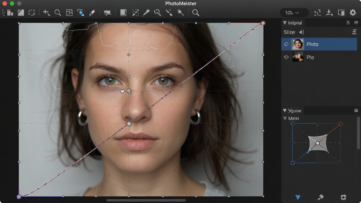The width and height of the screenshot is (361, 203).
Task: Pick the crosshair add-point tool
Action: tap(47, 13)
